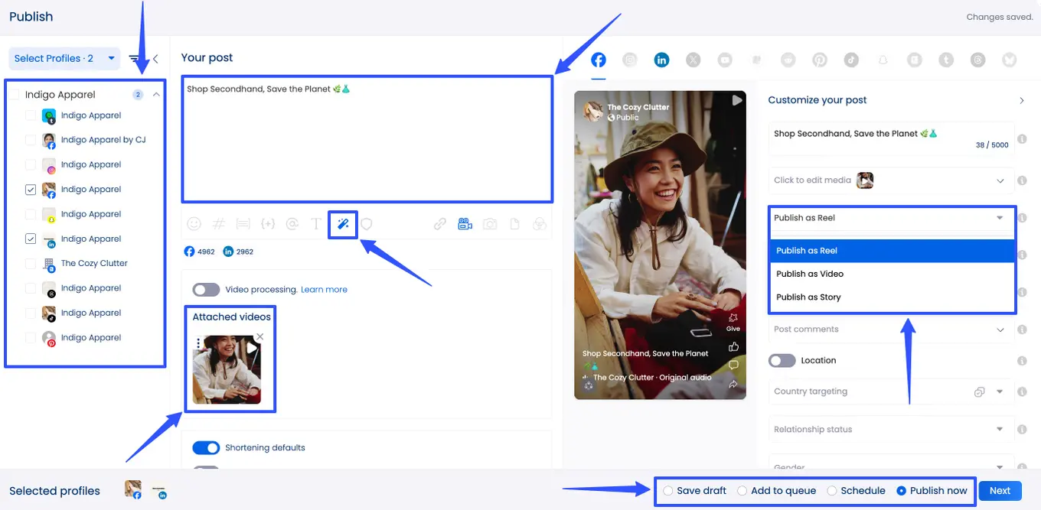Open the mention tool
This screenshot has height=510, width=1041.
(292, 223)
